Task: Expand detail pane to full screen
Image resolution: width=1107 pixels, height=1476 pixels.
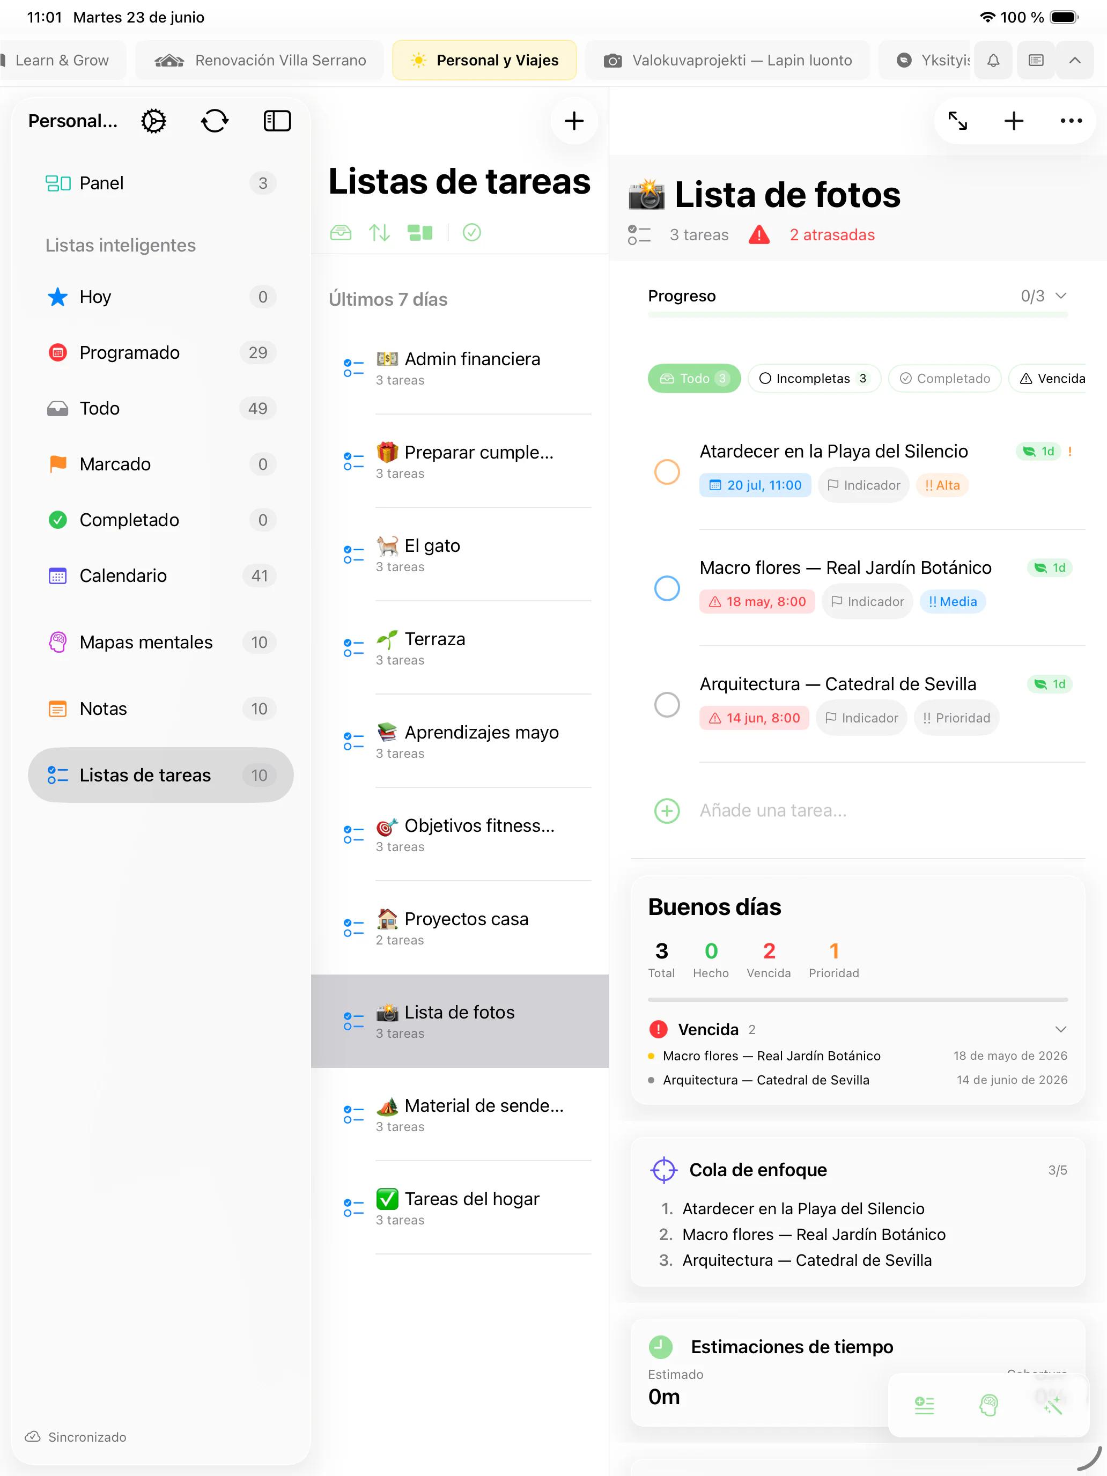Action: pos(957,121)
